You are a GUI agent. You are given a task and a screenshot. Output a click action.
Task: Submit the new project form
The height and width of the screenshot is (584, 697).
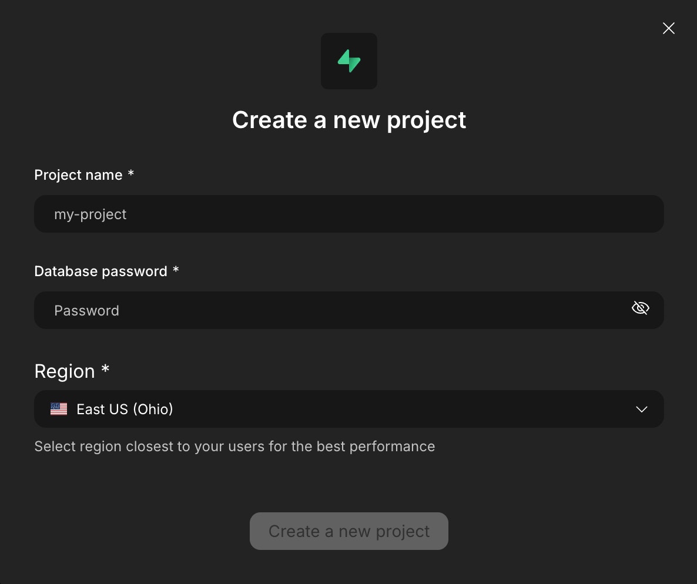349,531
